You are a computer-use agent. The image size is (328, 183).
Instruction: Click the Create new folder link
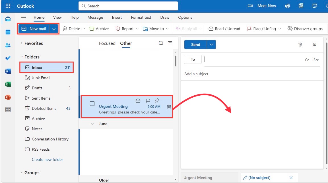[47, 159]
